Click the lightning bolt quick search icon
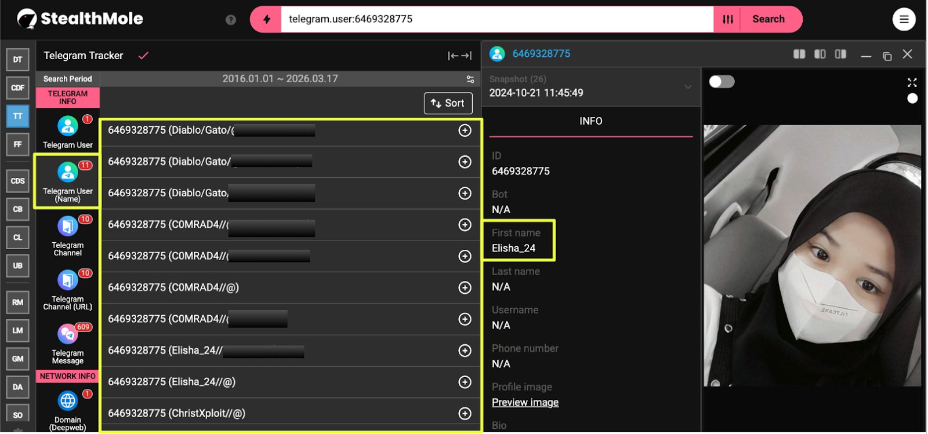Screen dimensions: 928x434 pos(266,19)
